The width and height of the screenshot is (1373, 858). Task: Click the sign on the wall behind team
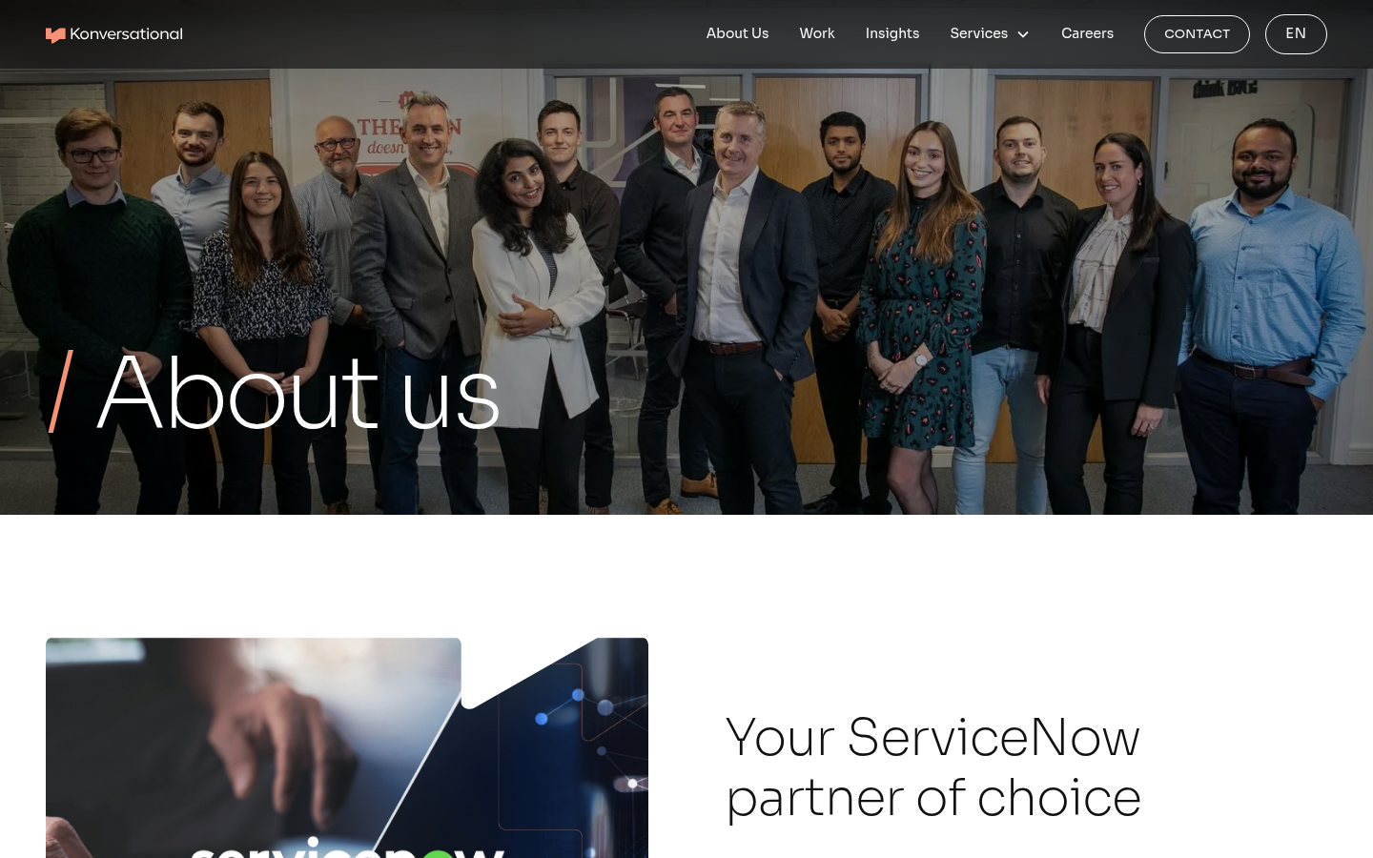click(410, 133)
